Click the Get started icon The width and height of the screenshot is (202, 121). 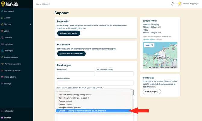2,11
